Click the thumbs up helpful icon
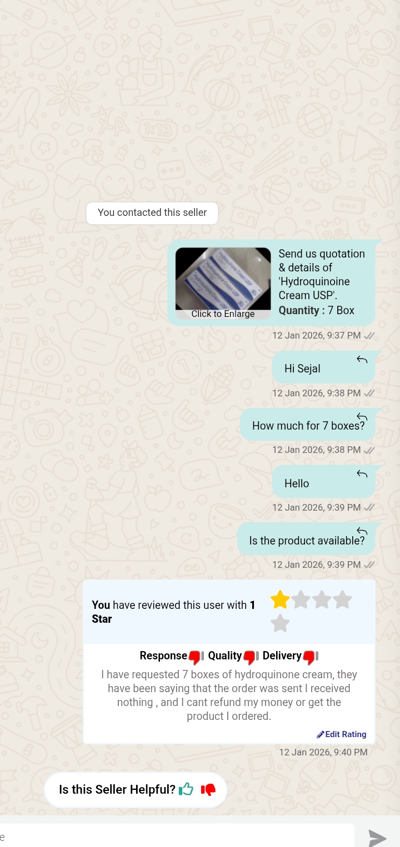400x847 pixels. [186, 789]
